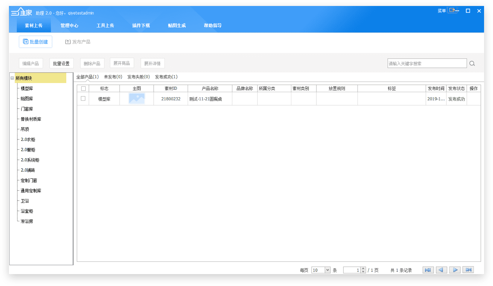The image size is (493, 286).
Task: Select 通用定制库 in the module tree
Action: coord(31,191)
